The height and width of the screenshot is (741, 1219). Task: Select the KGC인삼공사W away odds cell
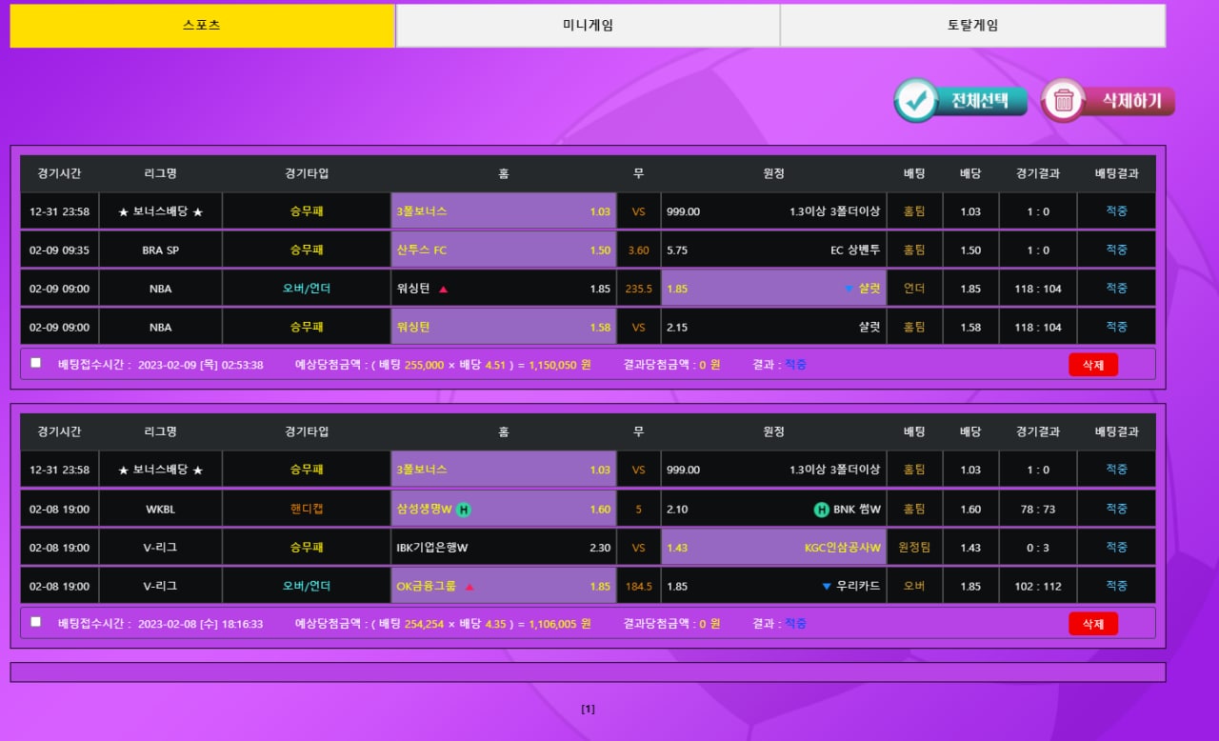click(x=773, y=548)
